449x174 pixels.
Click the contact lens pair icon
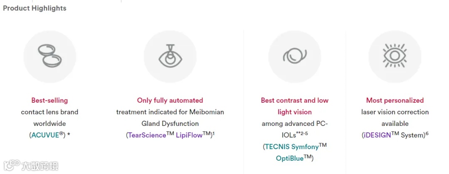(50, 56)
